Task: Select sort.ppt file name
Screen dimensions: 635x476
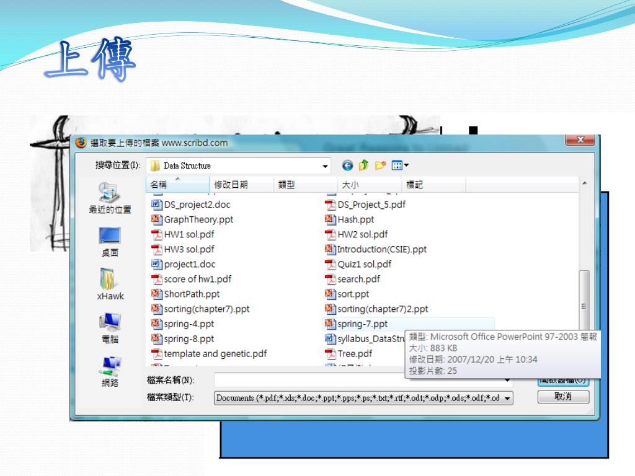Action: (353, 294)
